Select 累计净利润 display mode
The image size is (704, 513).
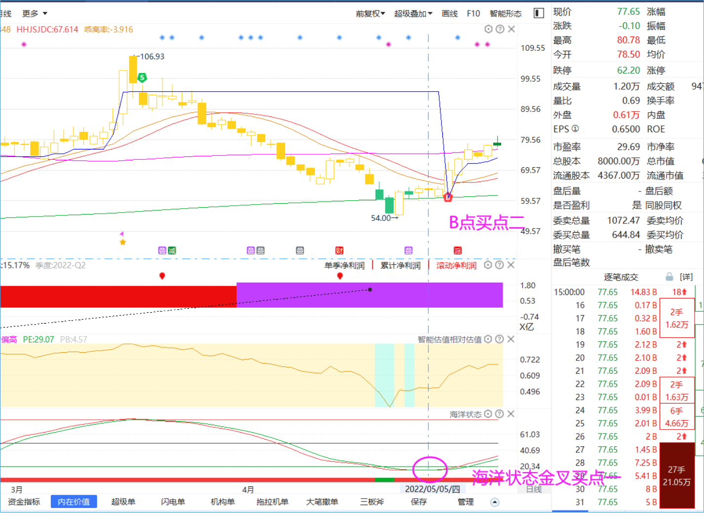400,265
